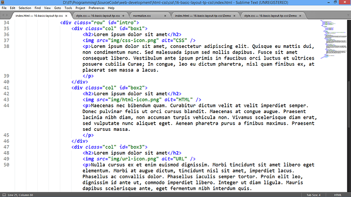Click the h2 heading on line 42

click(x=132, y=94)
